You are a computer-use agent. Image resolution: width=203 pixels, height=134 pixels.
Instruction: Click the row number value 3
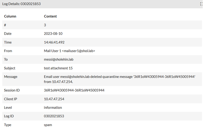pyautogui.click(x=45, y=25)
